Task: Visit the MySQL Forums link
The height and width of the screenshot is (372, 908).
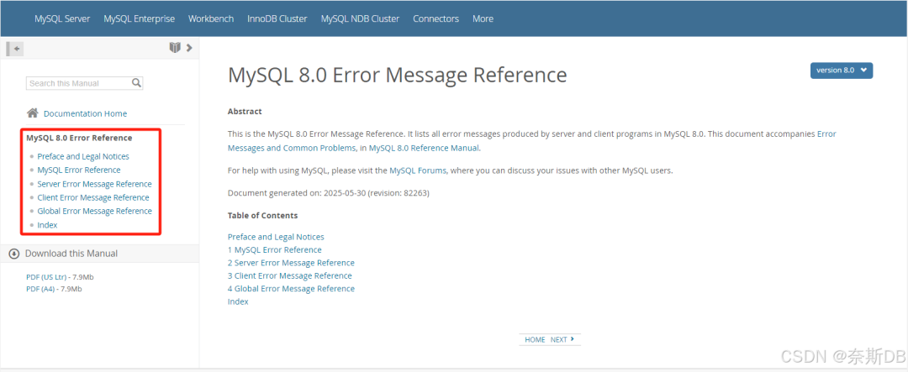Action: tap(418, 170)
